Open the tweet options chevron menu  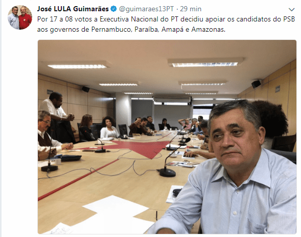click(x=291, y=9)
